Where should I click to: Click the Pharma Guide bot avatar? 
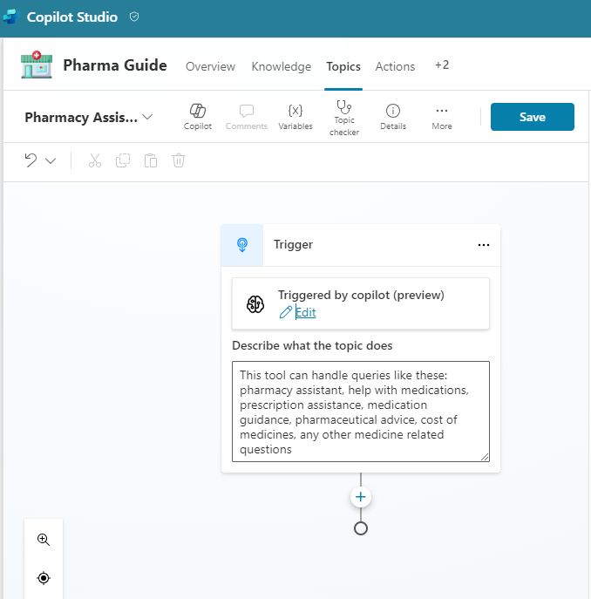(x=37, y=66)
